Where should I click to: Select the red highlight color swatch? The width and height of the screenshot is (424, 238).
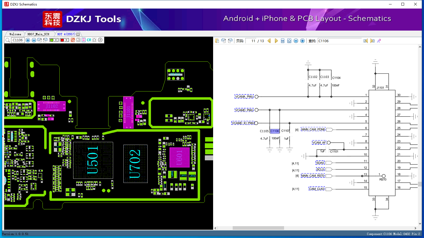point(62,40)
